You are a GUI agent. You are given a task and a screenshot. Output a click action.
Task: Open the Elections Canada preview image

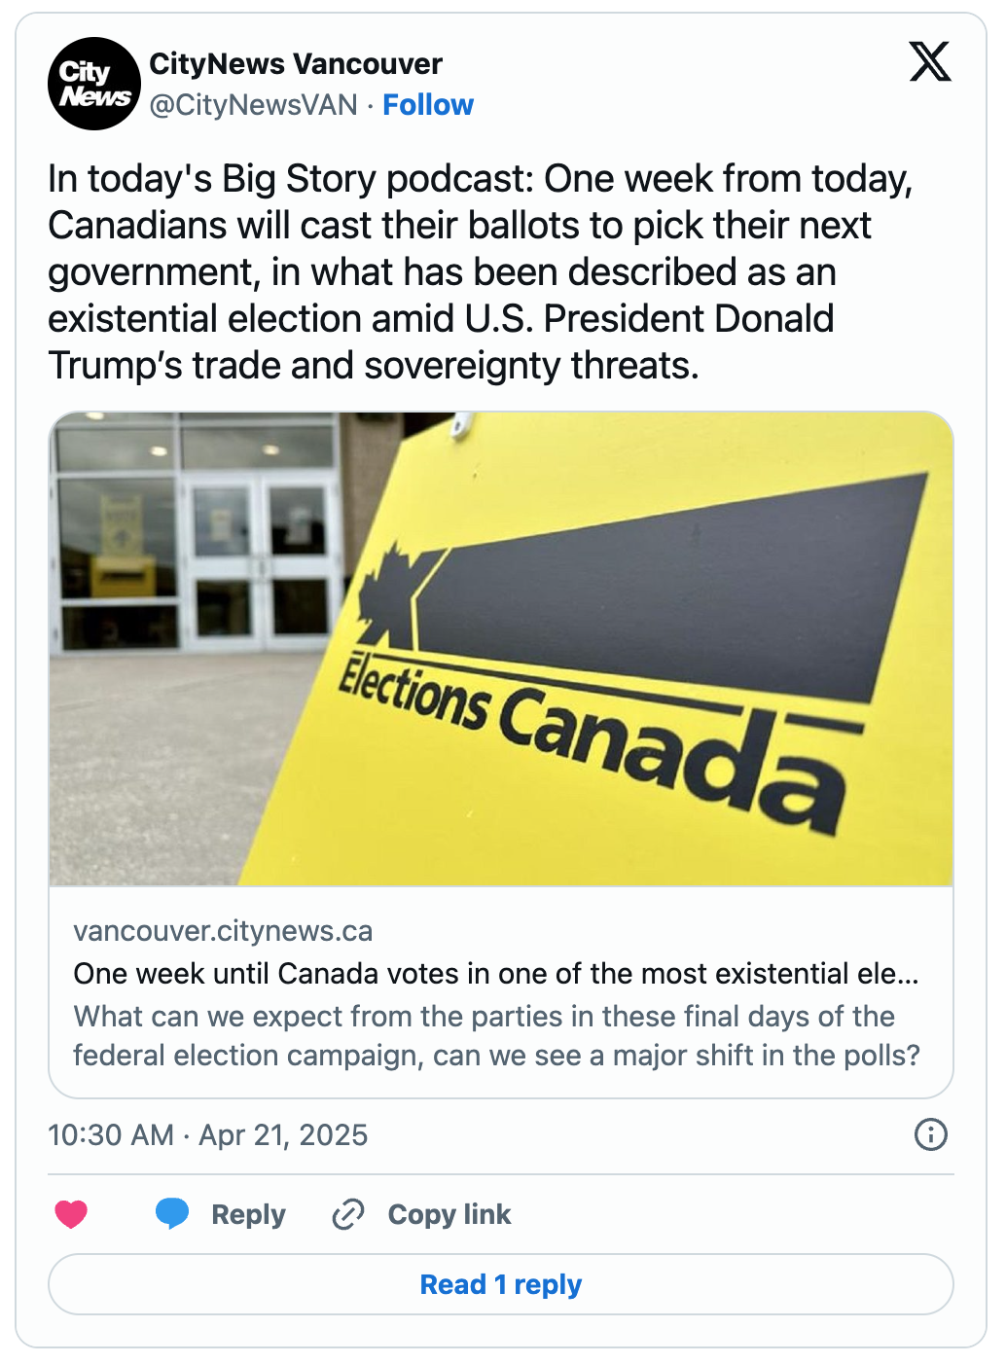(x=501, y=649)
